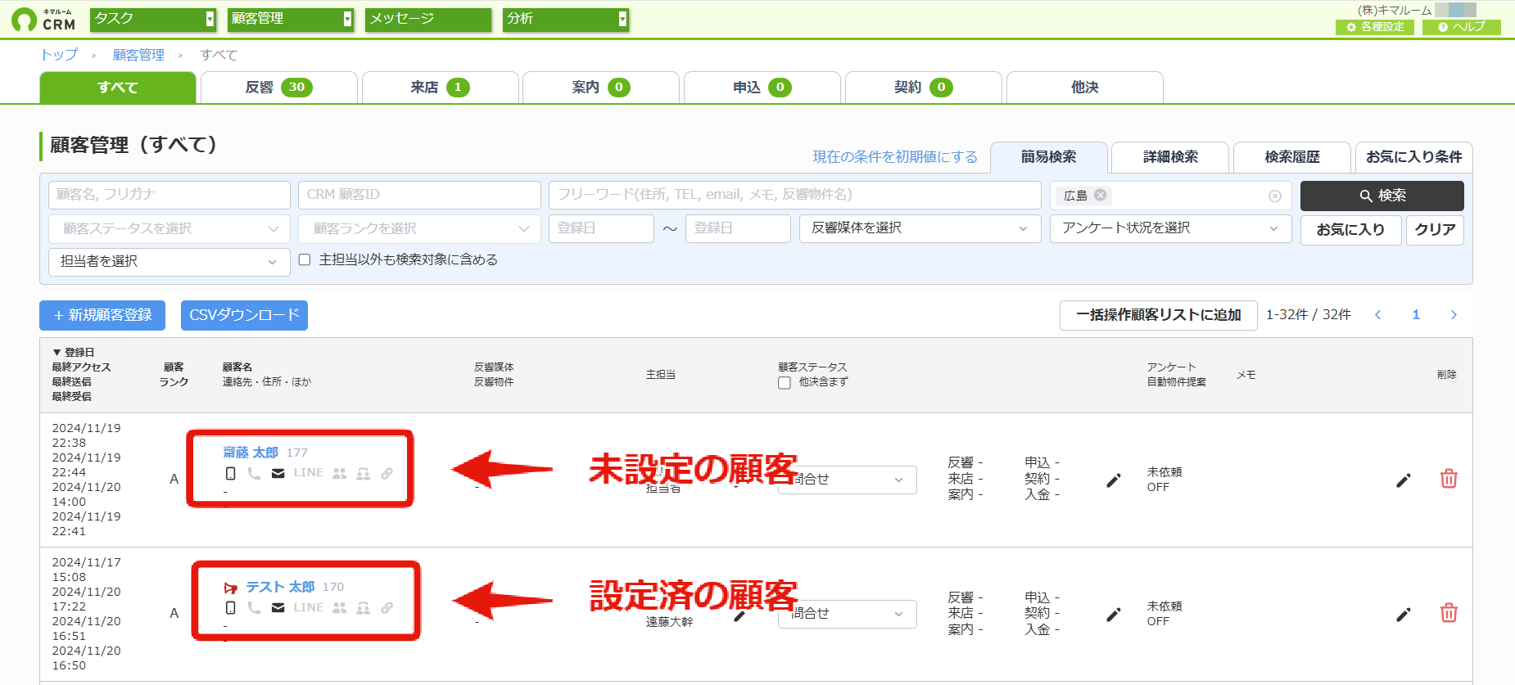The image size is (1515, 685).
Task: Click family members icon for 齋藤 太郎
Action: tap(340, 473)
